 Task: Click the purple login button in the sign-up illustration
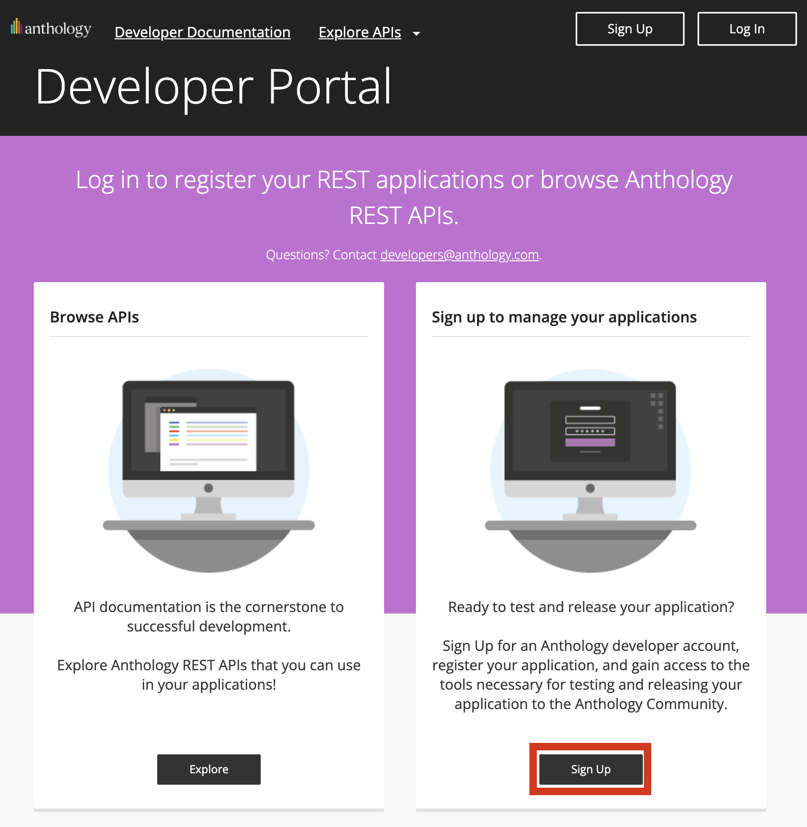coord(590,442)
